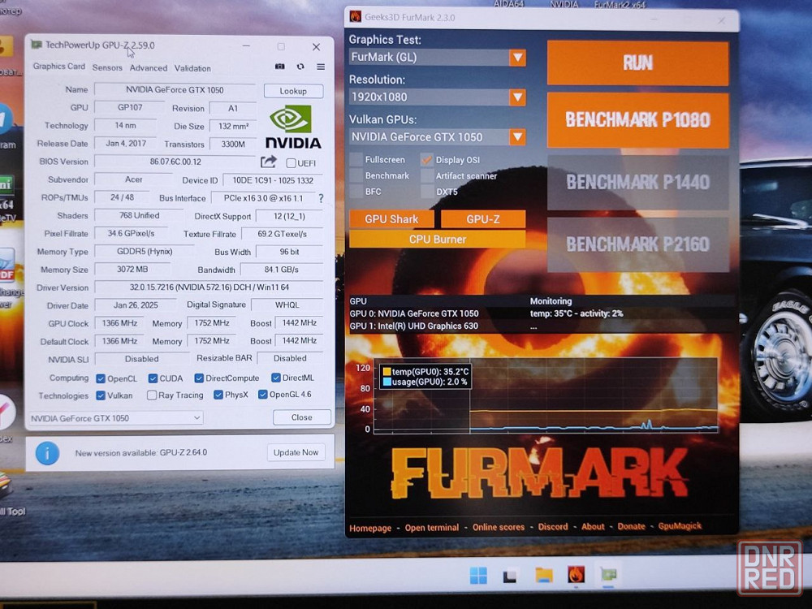Start BENCHMARK P1440
Image resolution: width=812 pixels, height=609 pixels.
pos(637,182)
